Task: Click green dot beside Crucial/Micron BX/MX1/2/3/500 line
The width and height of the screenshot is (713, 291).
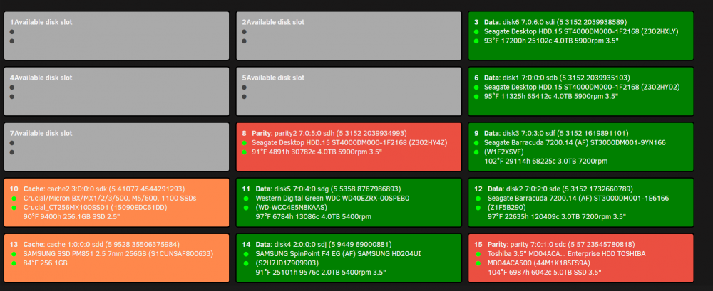Action: [14, 199]
